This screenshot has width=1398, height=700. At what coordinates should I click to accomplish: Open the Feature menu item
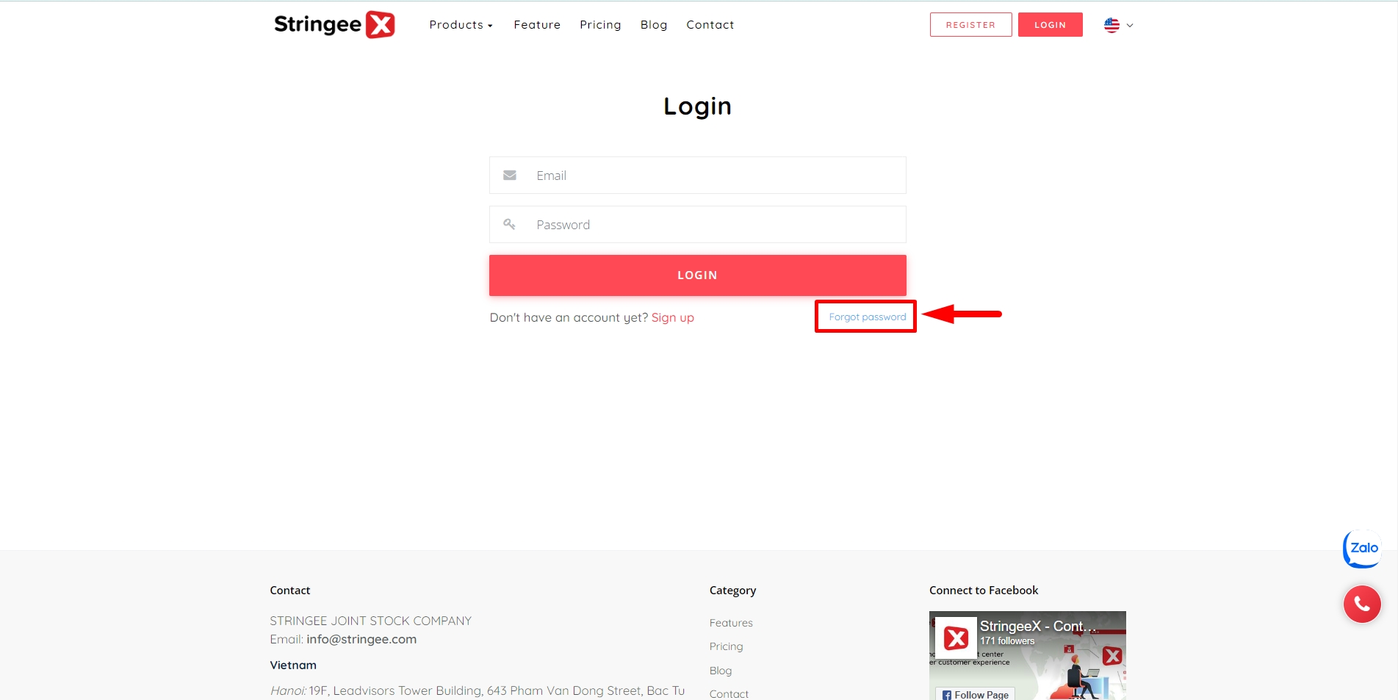click(537, 25)
